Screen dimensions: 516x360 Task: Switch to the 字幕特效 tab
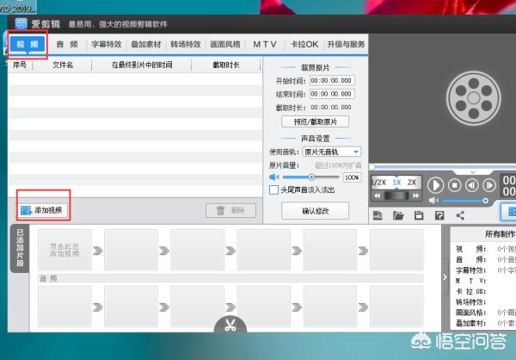pos(107,43)
